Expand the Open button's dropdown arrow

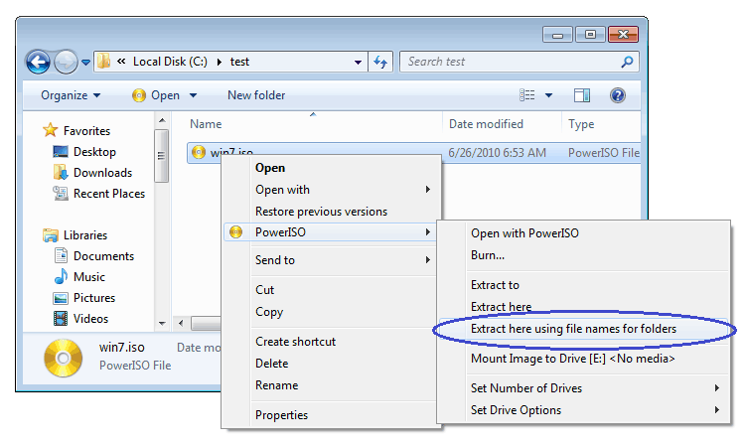194,95
